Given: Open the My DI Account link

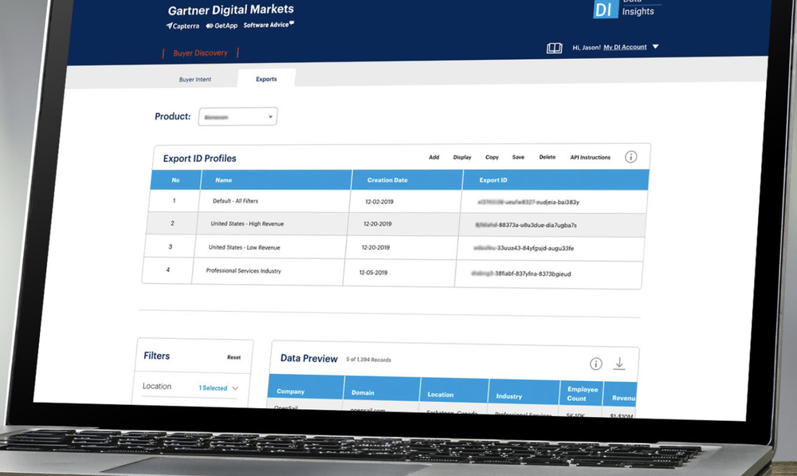Looking at the screenshot, I should 625,47.
